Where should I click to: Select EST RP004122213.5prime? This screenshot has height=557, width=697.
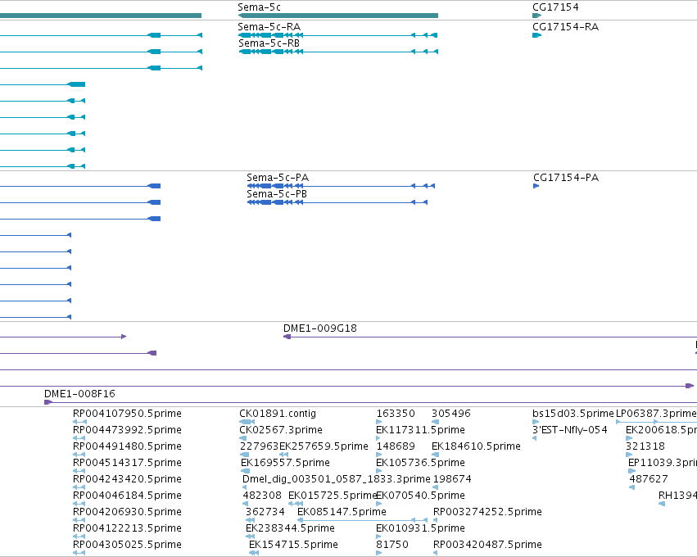tap(127, 528)
